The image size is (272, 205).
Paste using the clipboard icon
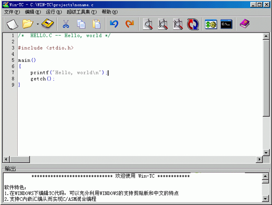click(x=96, y=24)
